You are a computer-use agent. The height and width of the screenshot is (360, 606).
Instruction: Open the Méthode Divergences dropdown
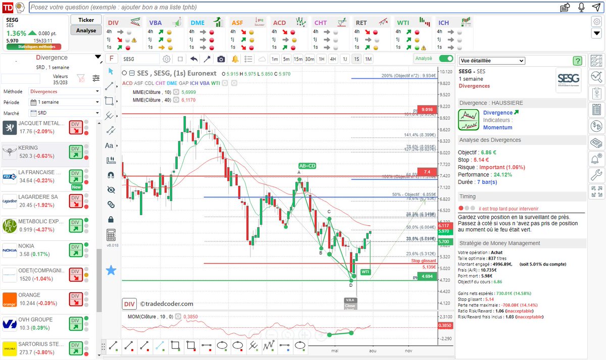coord(65,91)
